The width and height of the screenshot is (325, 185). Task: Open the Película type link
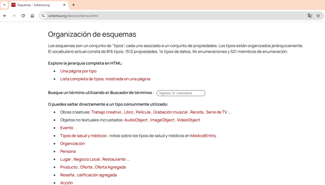[143, 112]
